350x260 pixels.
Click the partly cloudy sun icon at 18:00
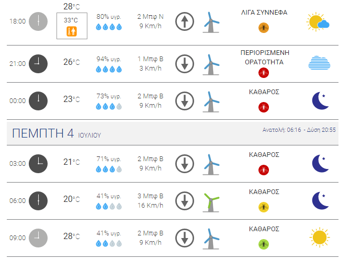(318, 22)
